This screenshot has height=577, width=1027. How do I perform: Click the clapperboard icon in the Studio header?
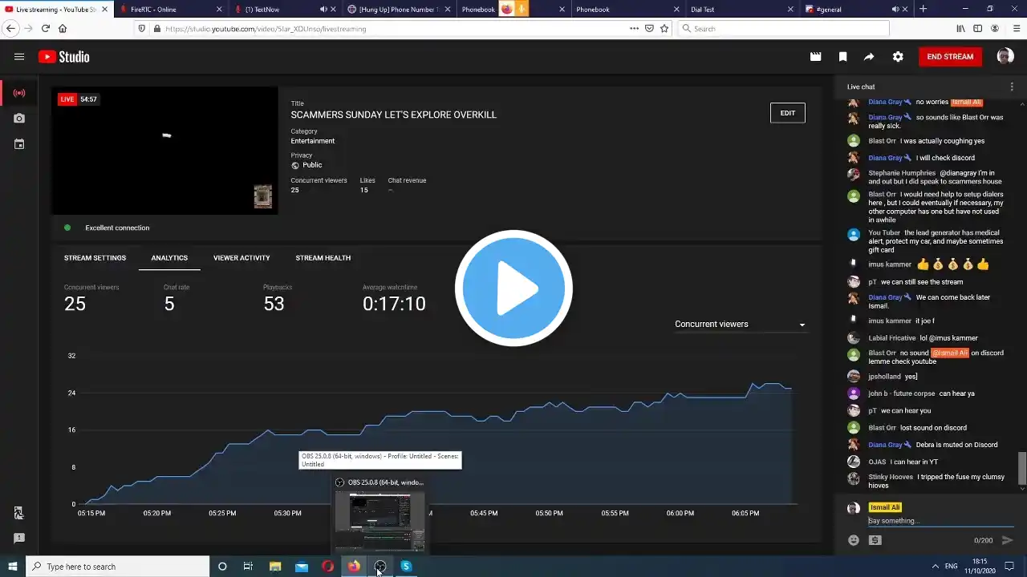(x=816, y=57)
